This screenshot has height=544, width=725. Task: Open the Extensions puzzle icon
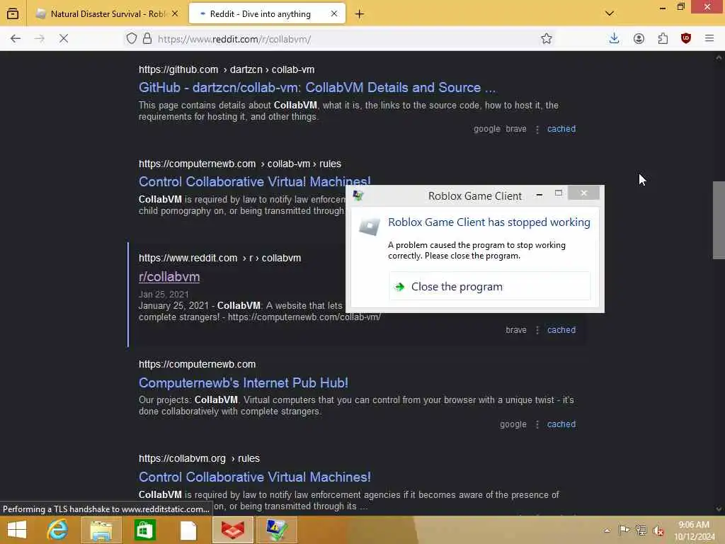pyautogui.click(x=663, y=38)
